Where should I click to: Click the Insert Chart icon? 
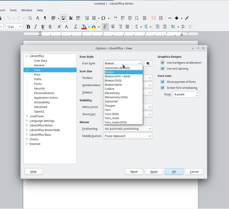coord(71,18)
